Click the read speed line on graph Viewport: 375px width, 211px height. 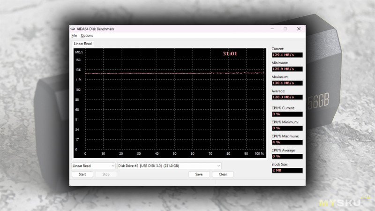tap(173, 73)
